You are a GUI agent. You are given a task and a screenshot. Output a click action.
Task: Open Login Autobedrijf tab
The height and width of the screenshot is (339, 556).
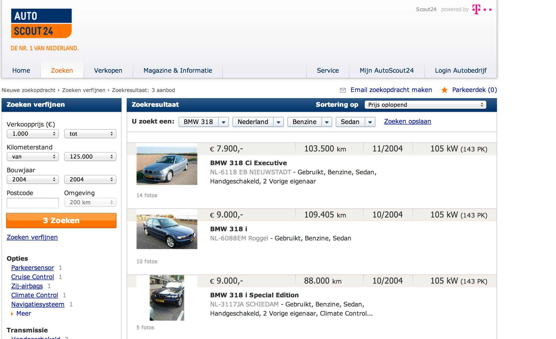[x=461, y=70]
